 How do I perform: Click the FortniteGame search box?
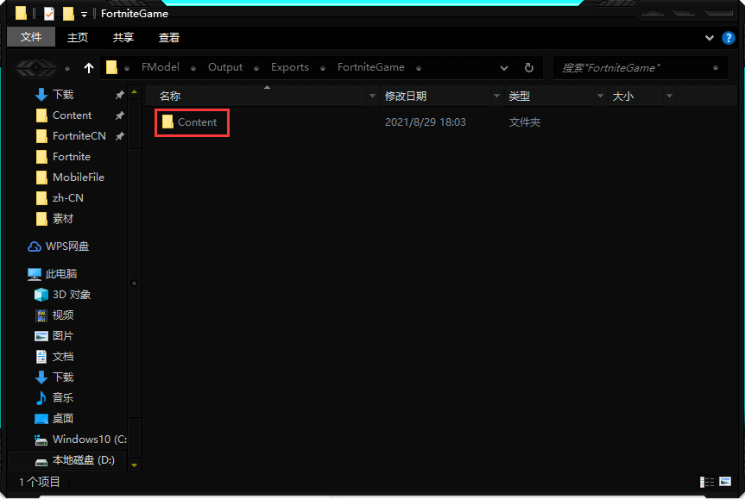tap(640, 68)
